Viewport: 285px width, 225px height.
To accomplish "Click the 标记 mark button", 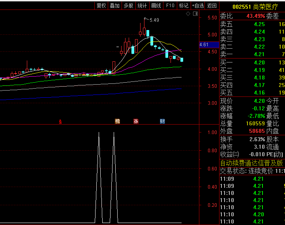I will click(184, 6).
